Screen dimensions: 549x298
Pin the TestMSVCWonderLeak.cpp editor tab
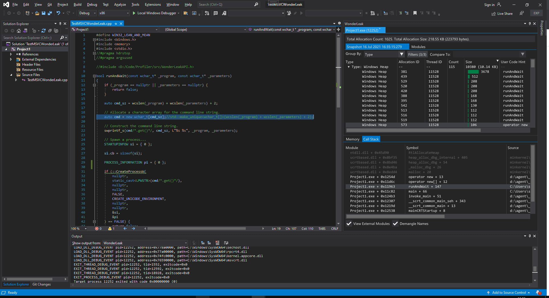pyautogui.click(x=116, y=24)
